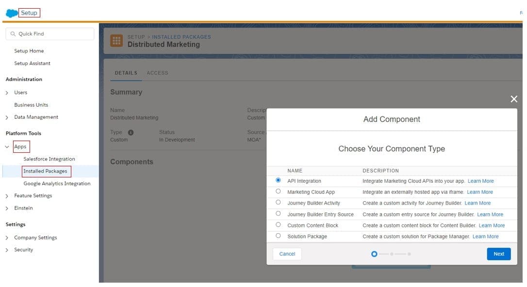
Task: Select the API Integration radio button
Action: (278, 180)
